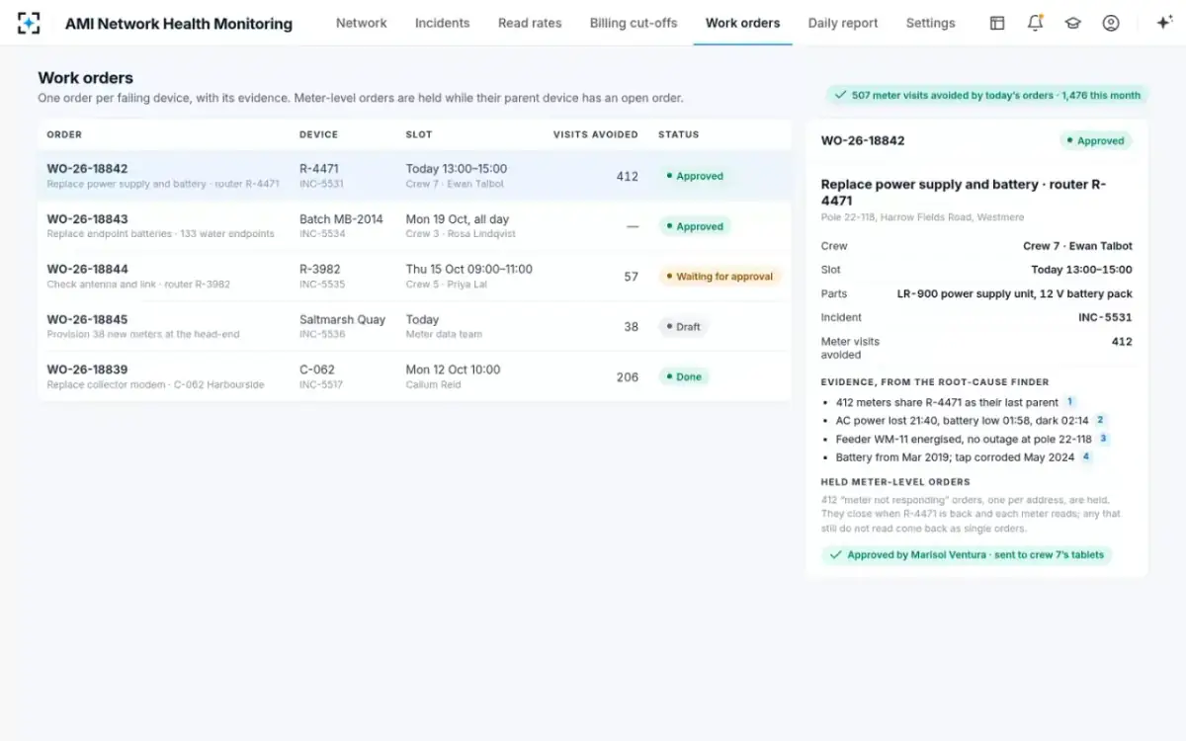Go to the Network tab
Image resolution: width=1186 pixels, height=741 pixels.
tap(362, 23)
